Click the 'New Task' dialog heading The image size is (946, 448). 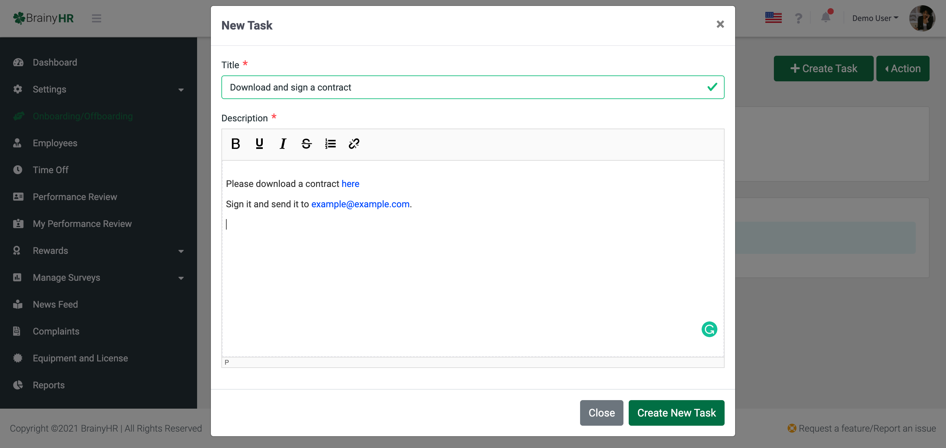(x=247, y=25)
